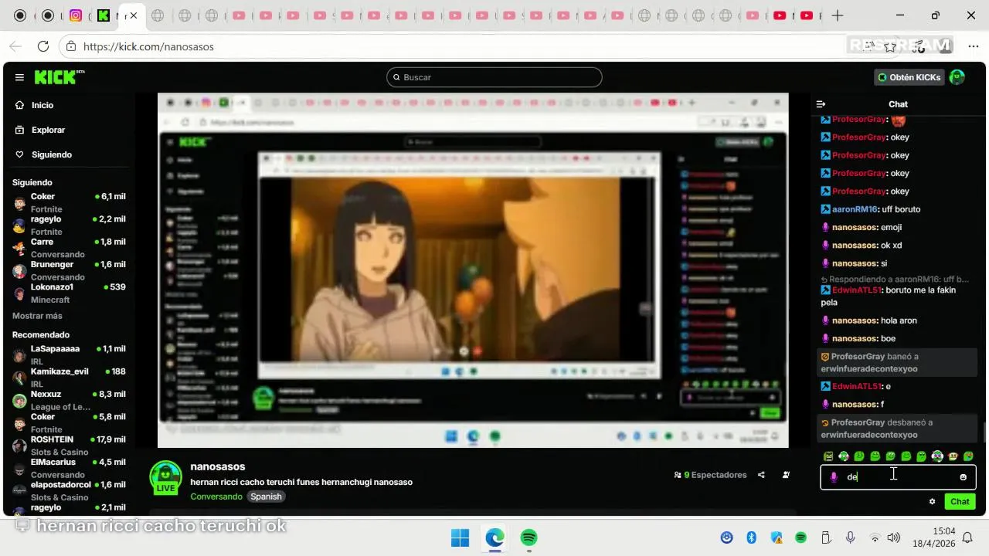The height and width of the screenshot is (556, 989).
Task: Open Kamikaze_evil recommended channel
Action: [x=68, y=377]
